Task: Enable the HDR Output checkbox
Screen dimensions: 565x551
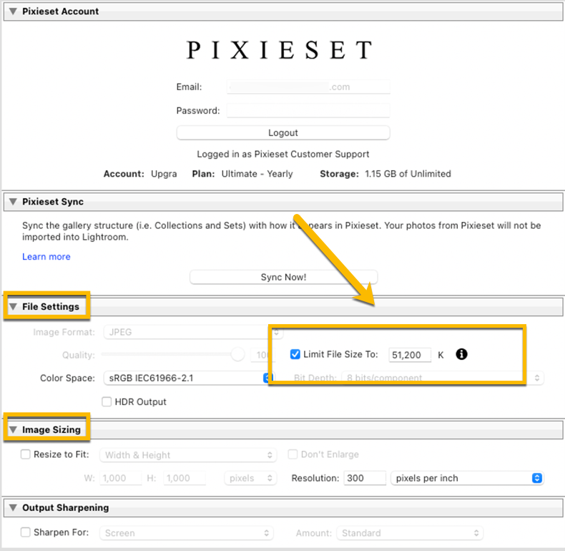Action: click(x=107, y=401)
